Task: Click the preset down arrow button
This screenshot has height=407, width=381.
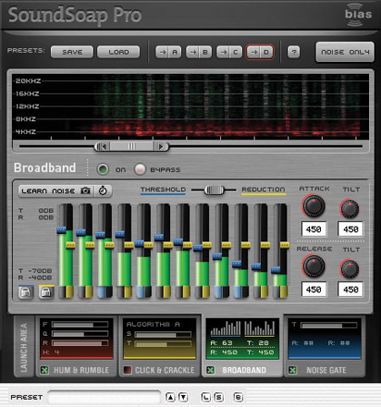Action: click(184, 397)
